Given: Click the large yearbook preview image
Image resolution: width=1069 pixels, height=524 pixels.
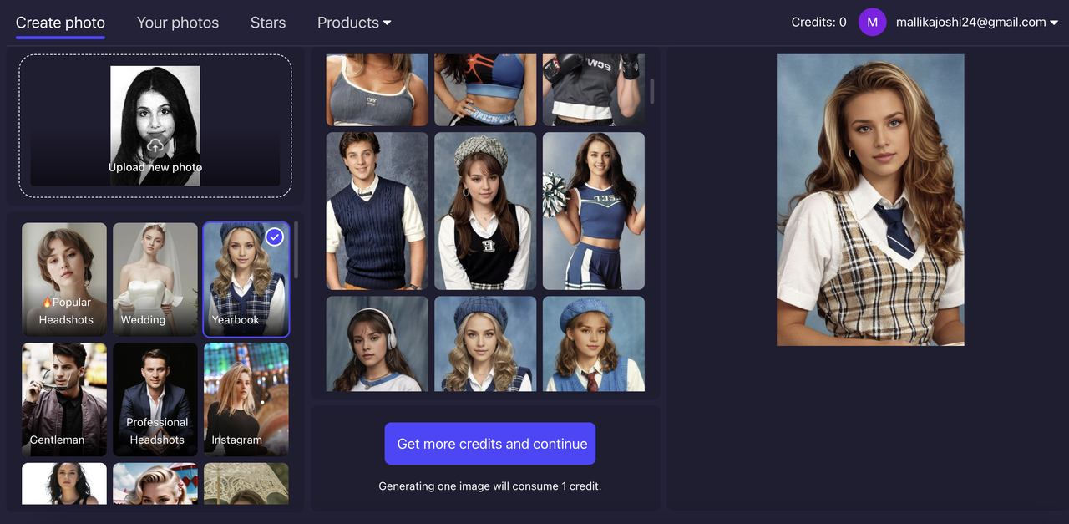Looking at the screenshot, I should click(x=870, y=200).
